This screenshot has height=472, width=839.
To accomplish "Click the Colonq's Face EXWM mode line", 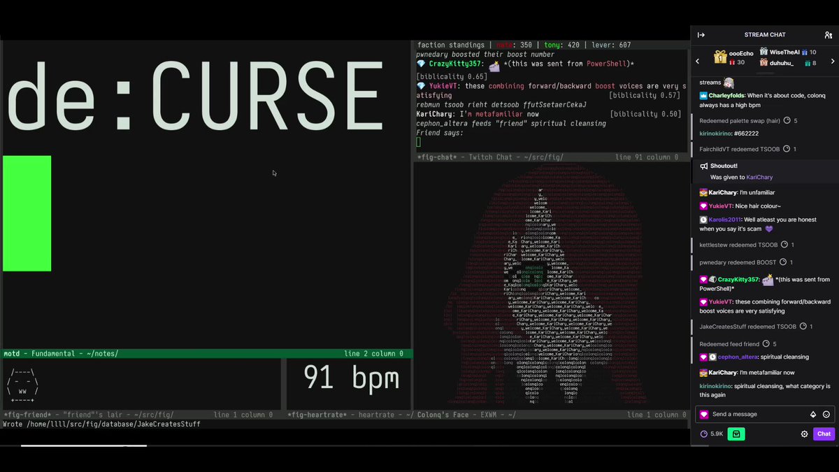I will 551,415.
